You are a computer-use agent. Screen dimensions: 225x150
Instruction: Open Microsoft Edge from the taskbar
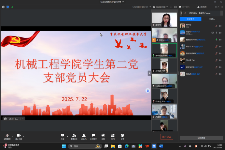coord(127,146)
